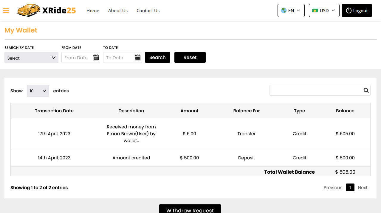Click the black Search button
The width and height of the screenshot is (381, 213).
(x=157, y=57)
